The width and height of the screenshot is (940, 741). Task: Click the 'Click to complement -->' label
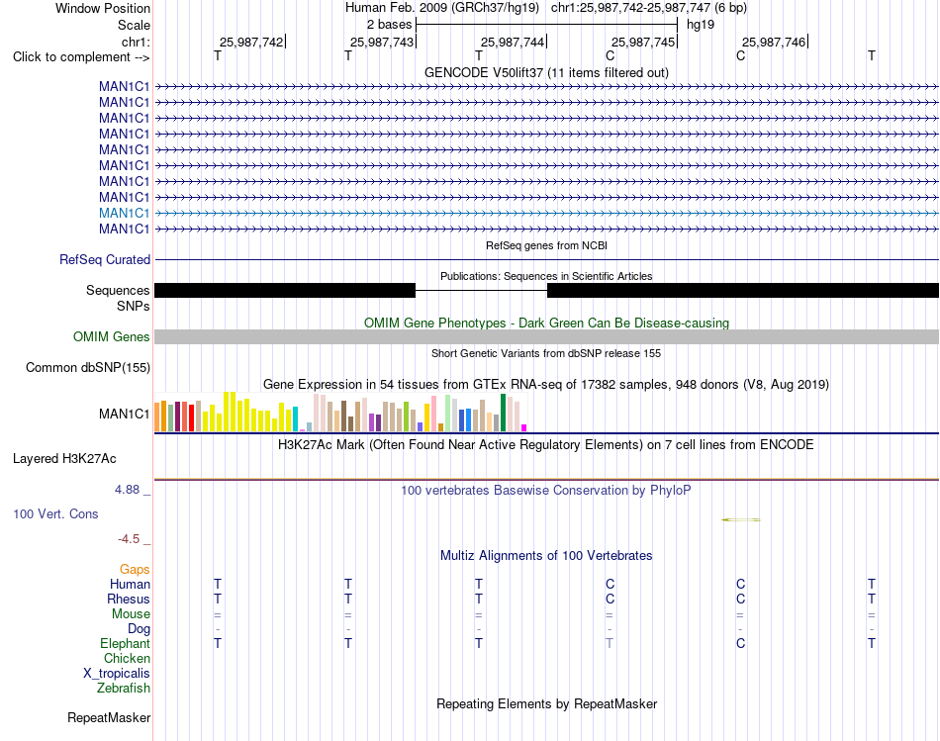click(x=81, y=57)
